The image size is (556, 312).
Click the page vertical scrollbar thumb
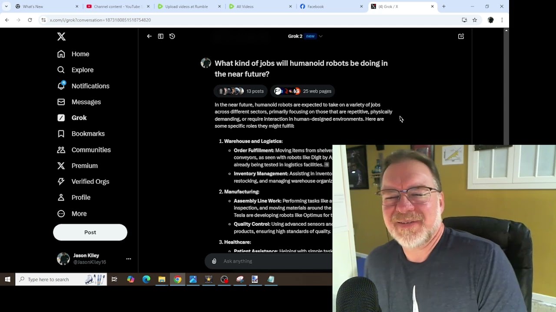[506, 89]
